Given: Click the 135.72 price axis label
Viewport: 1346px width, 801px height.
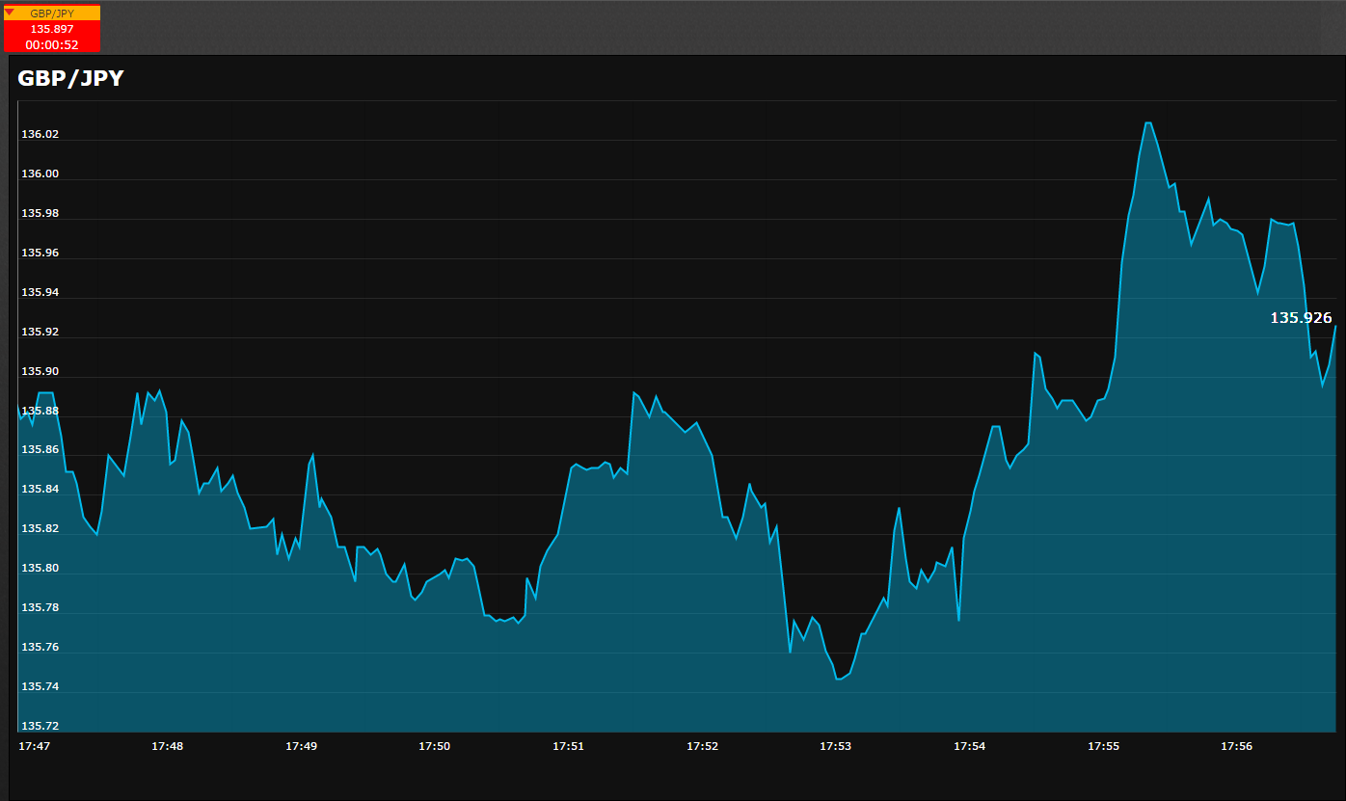Looking at the screenshot, I should click(x=40, y=726).
